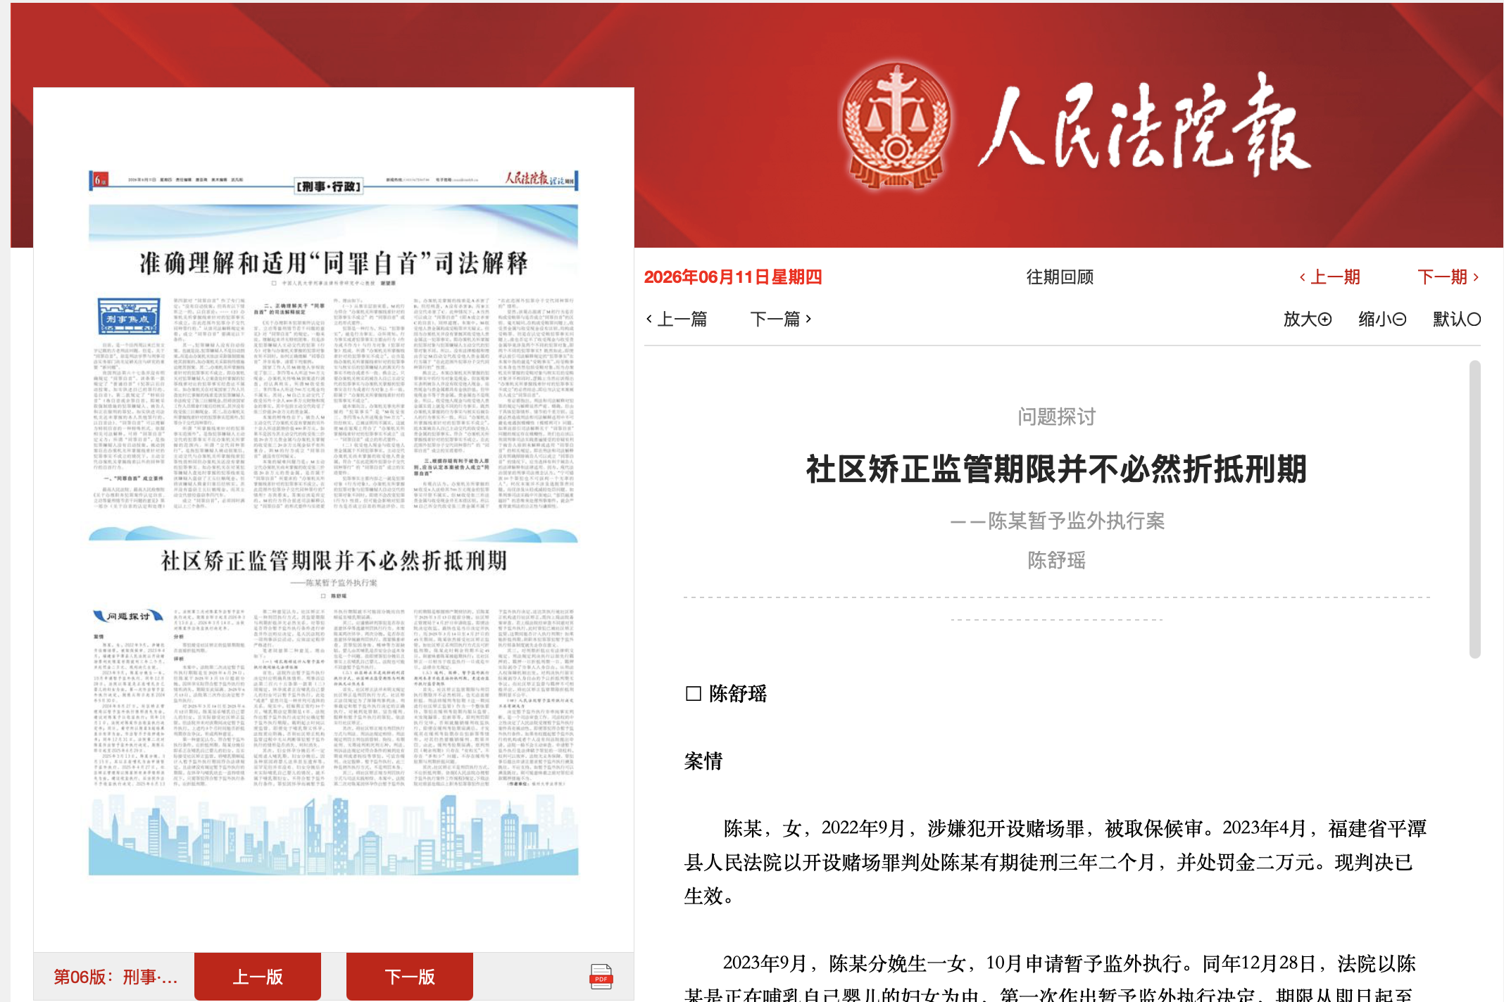Open previous article 上一篇
Screen dimensions: 1504x1002
click(677, 319)
